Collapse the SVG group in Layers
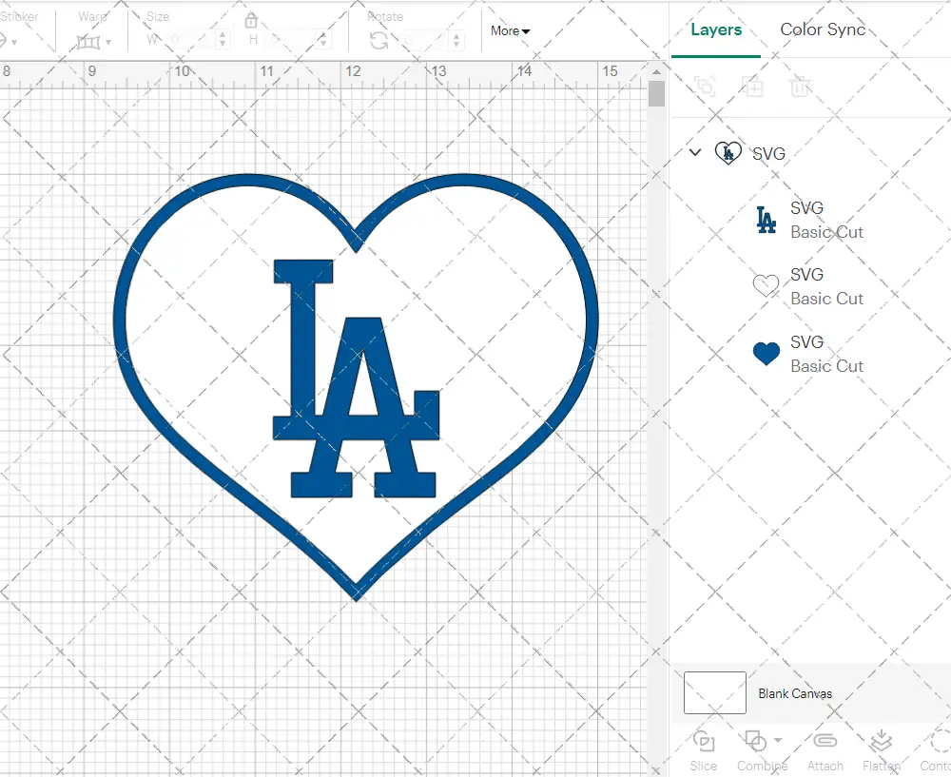 click(695, 153)
